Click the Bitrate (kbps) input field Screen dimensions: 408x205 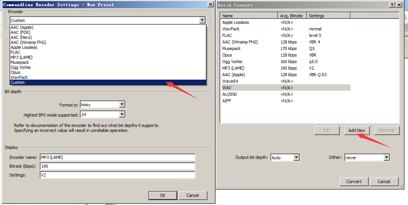coord(117,166)
